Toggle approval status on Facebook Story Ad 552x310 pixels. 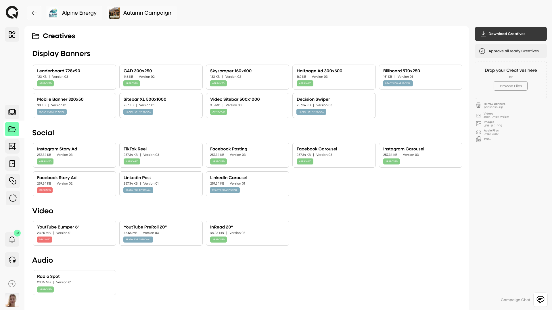45,190
